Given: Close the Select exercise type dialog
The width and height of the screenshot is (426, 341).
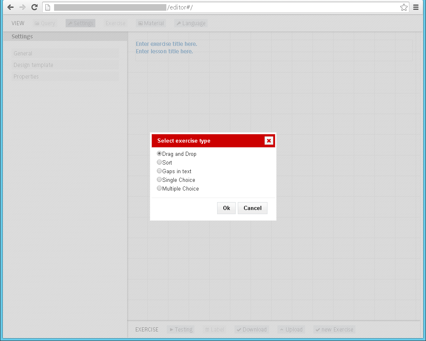Looking at the screenshot, I should pyautogui.click(x=269, y=141).
